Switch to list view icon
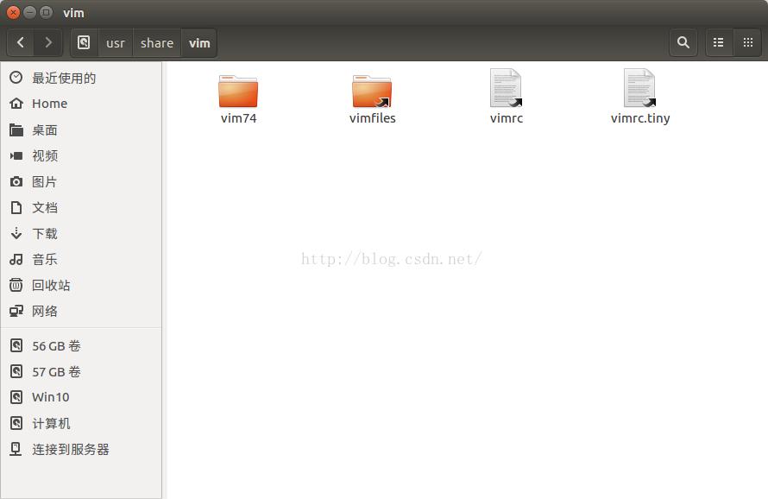Screen dimensions: 768x499 tap(719, 42)
